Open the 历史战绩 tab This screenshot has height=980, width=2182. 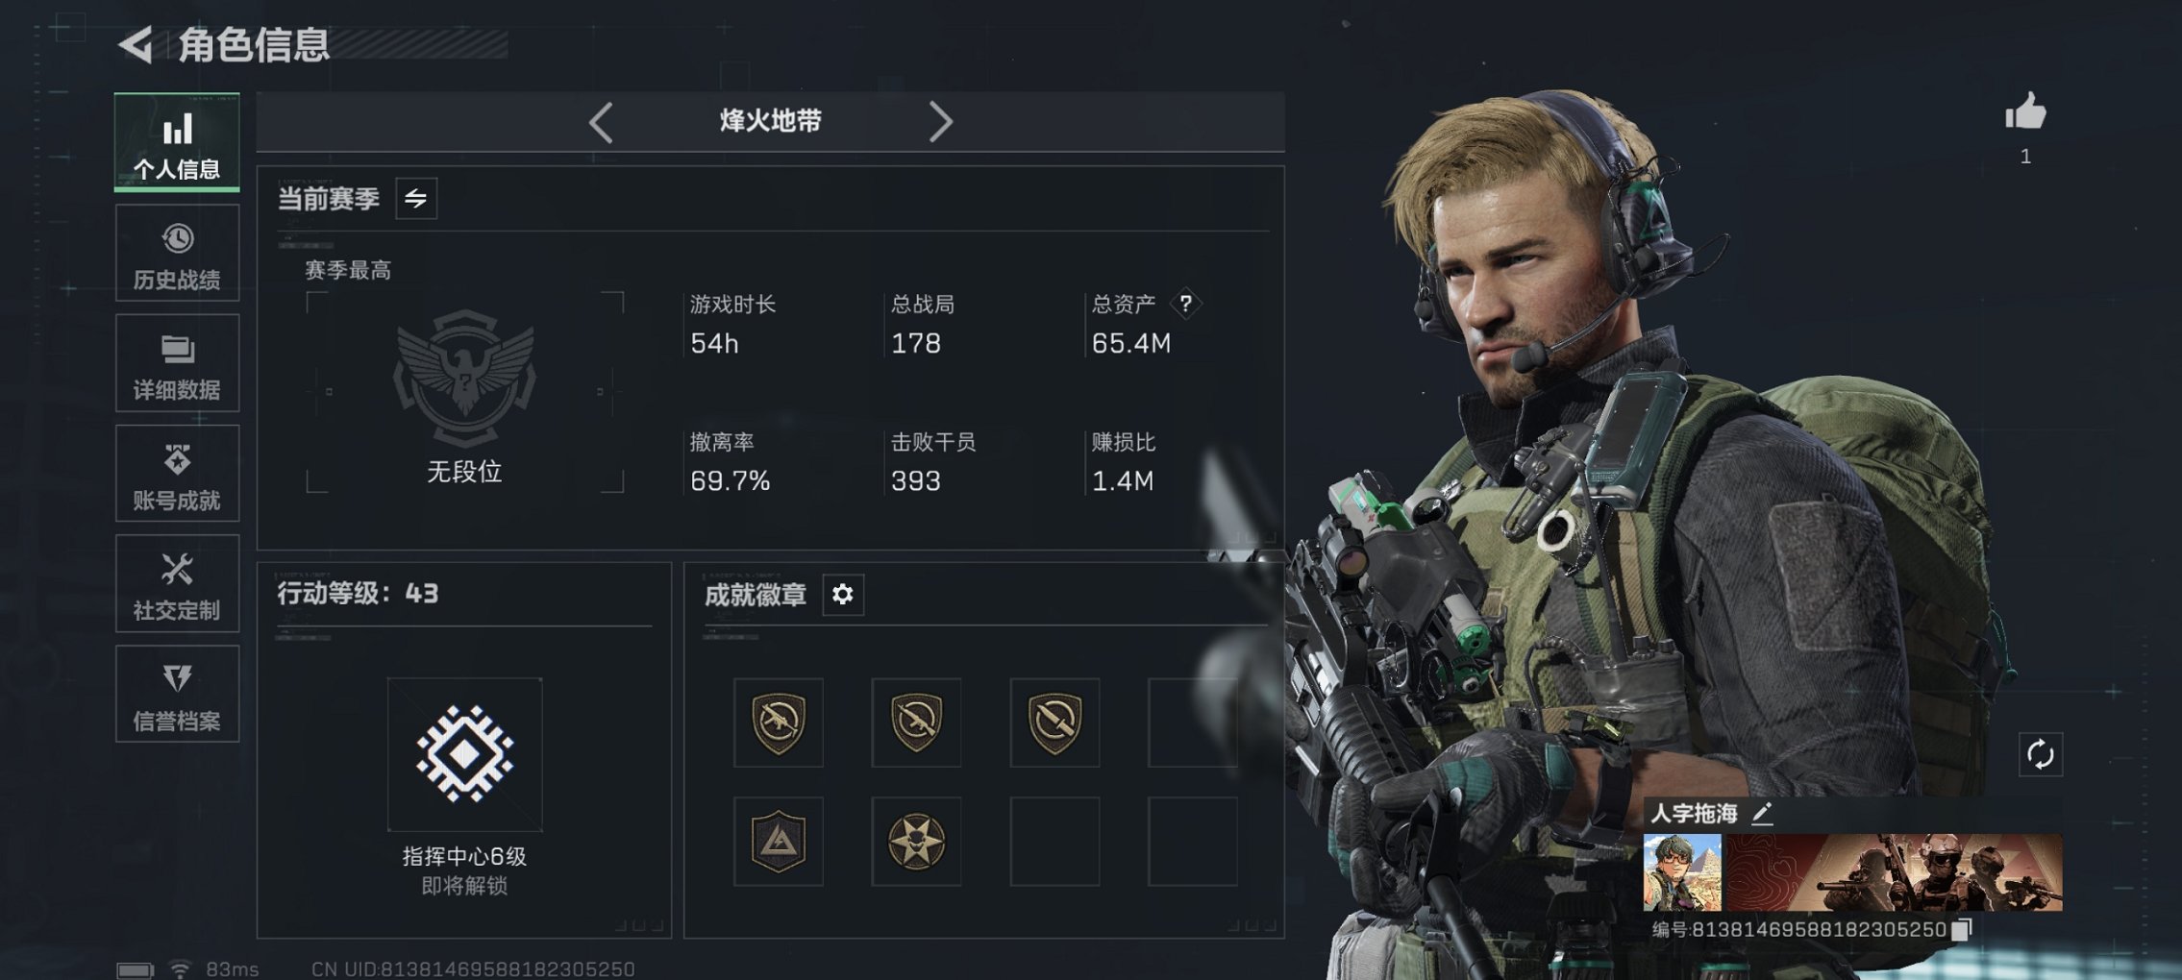177,254
